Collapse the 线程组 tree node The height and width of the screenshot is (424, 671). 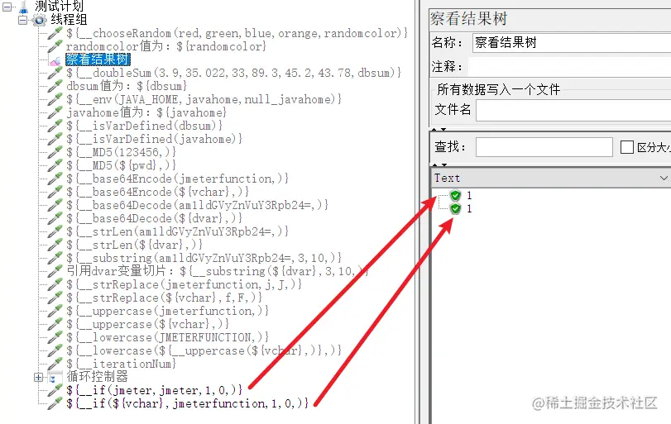tap(22, 20)
